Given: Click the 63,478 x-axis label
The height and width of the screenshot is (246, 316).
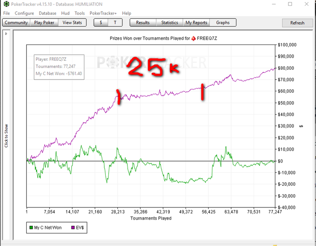Looking at the screenshot, I should [x=231, y=212].
